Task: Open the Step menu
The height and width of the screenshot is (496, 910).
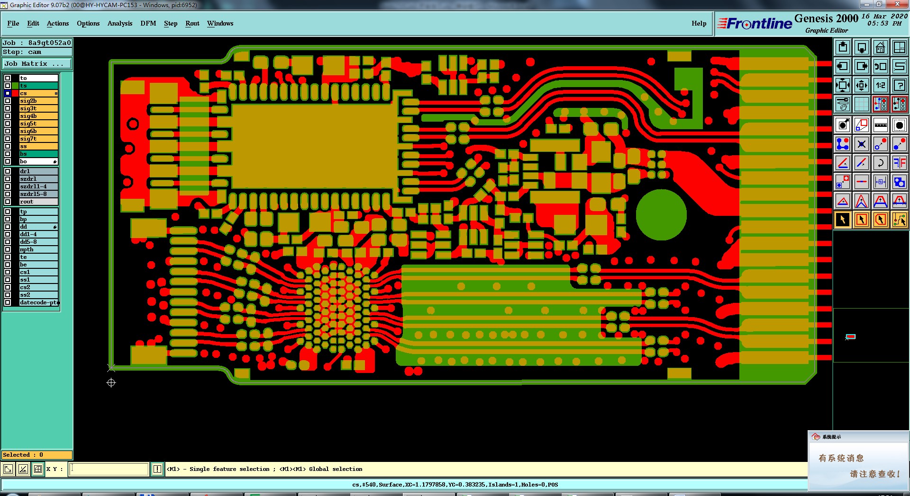Action: pyautogui.click(x=171, y=23)
